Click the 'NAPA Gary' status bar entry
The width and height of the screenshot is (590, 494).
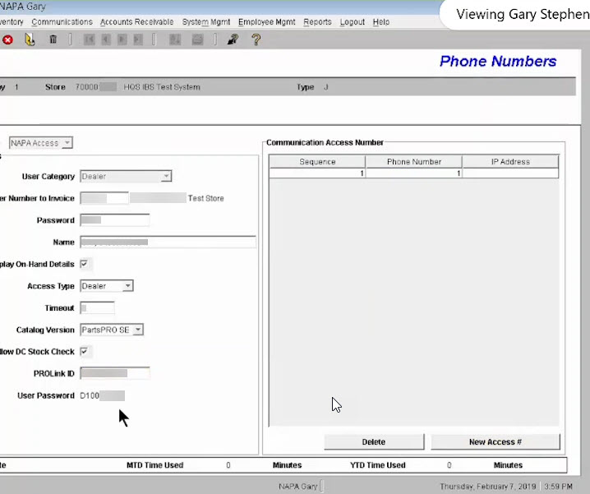point(298,487)
